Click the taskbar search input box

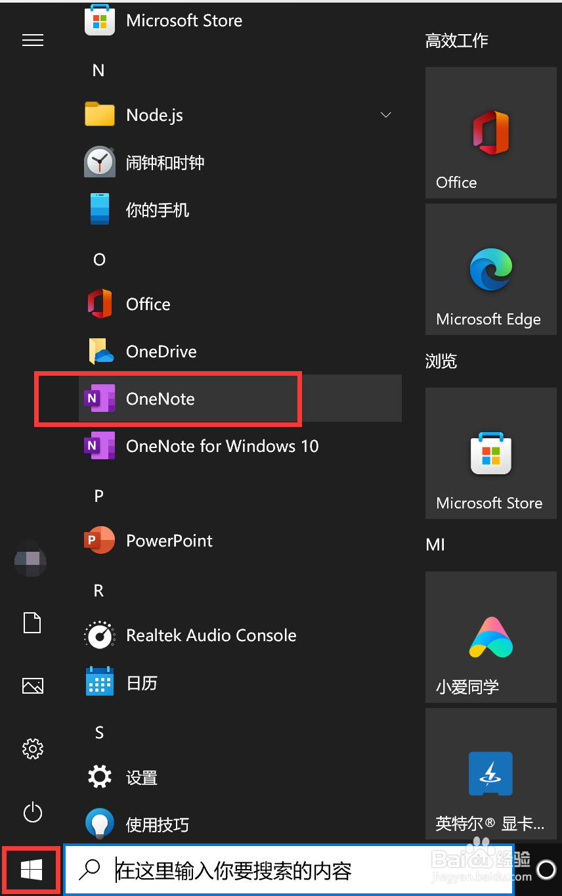289,870
